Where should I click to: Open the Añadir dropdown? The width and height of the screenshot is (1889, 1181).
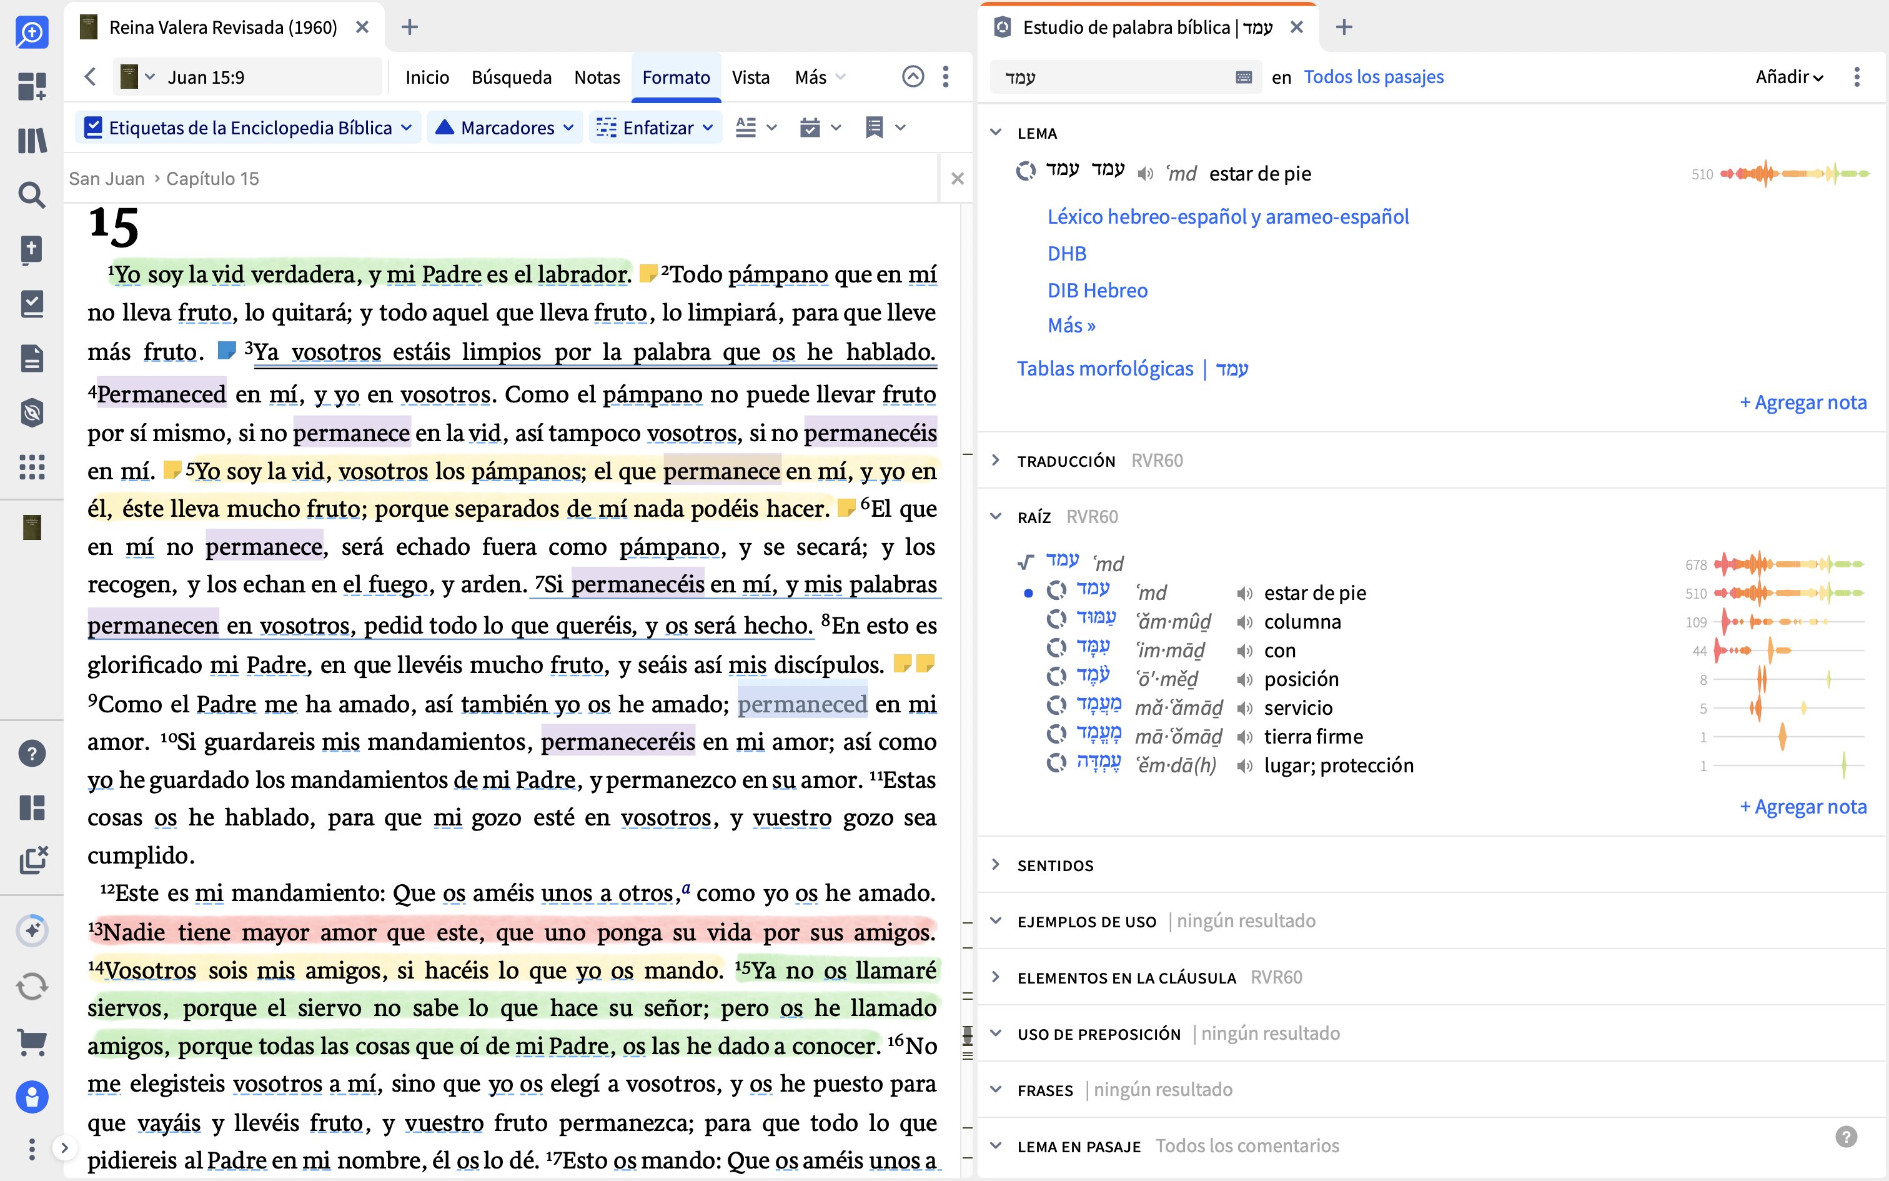(1789, 76)
